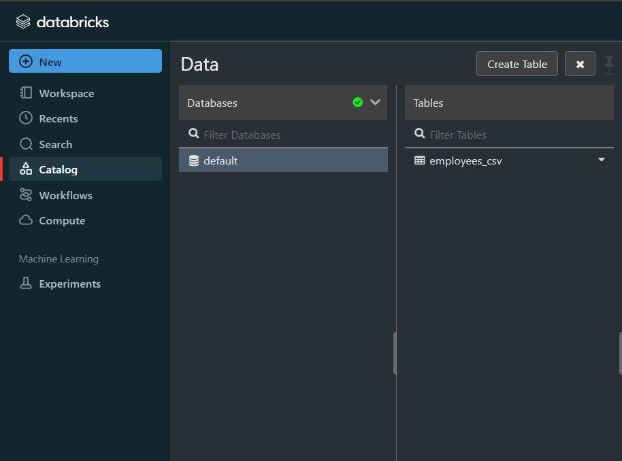This screenshot has height=461, width=622.
Task: Click the Recents clock icon
Action: (x=26, y=118)
